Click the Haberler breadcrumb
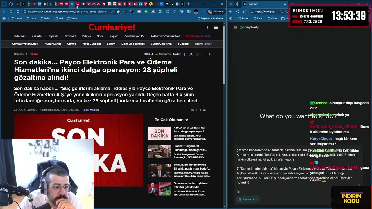Image resolution: width=372 pixels, height=209 pixels. tap(19, 54)
